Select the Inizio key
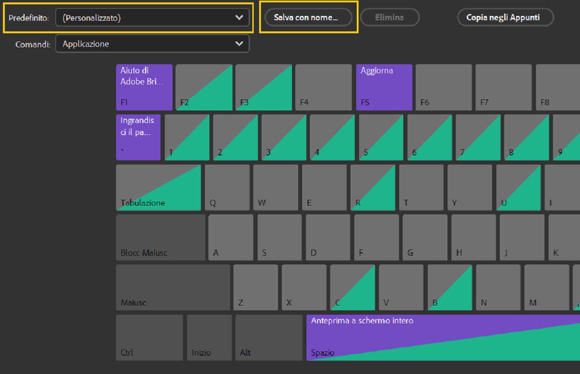The width and height of the screenshot is (580, 374). click(x=209, y=338)
